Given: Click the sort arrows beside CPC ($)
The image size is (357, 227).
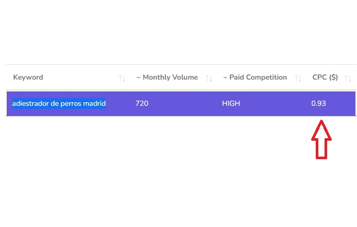Looking at the screenshot, I should (348, 78).
